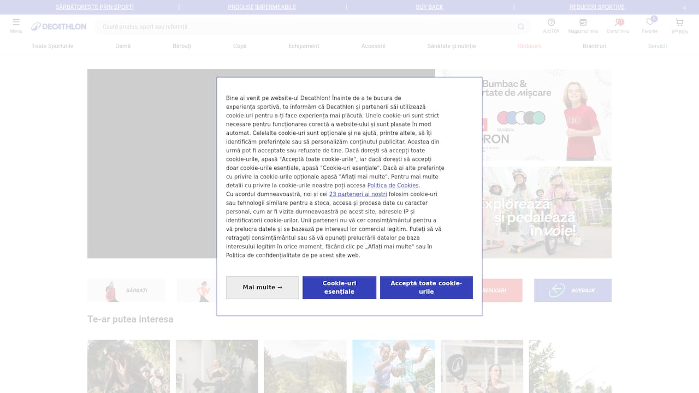Click Cookie-uri esențiale button
This screenshot has width=699, height=393.
point(339,288)
